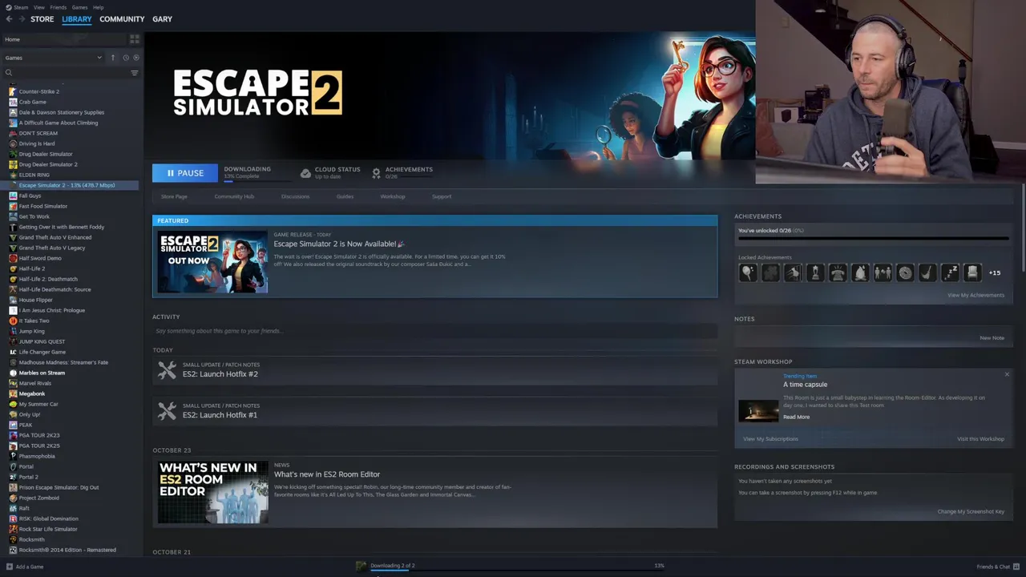
Task: Open the Guides tab
Action: [x=345, y=196]
